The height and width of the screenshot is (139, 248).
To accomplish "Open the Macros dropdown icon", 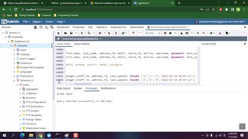I will point(228,33).
